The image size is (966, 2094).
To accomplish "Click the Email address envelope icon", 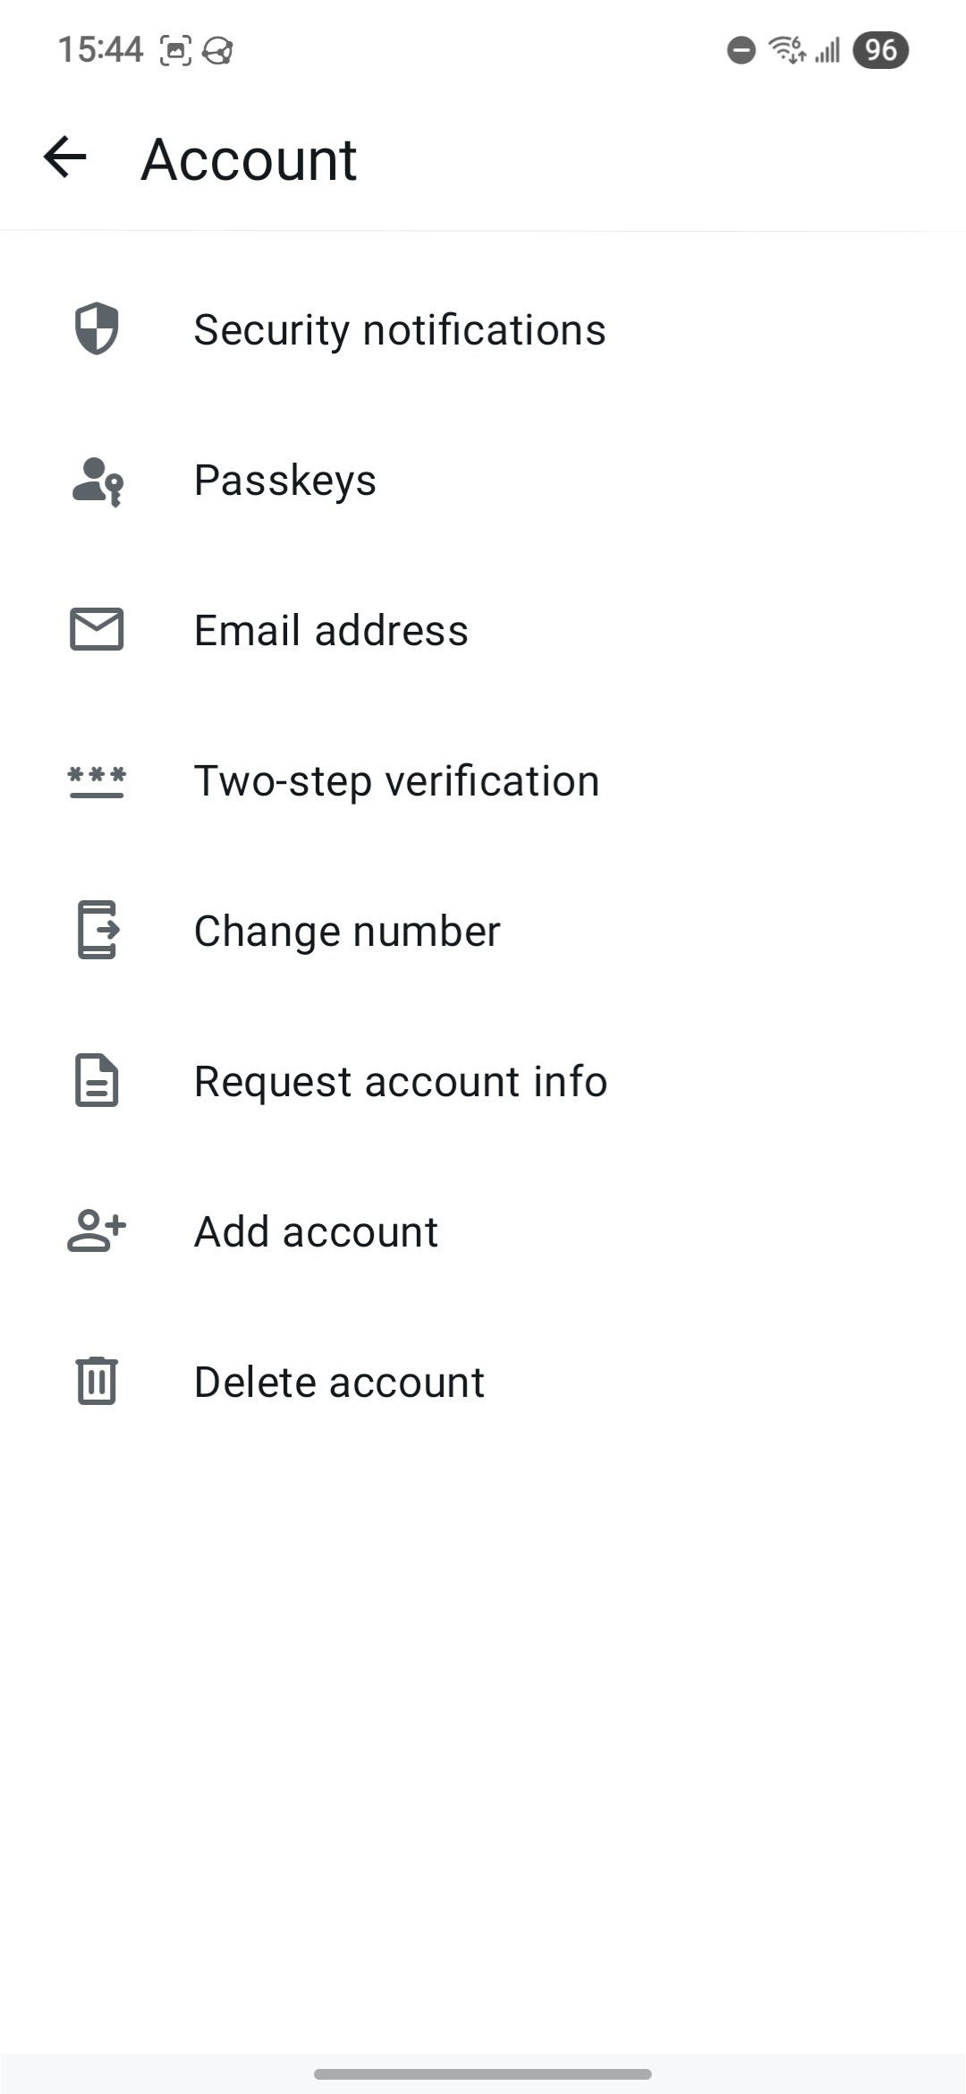I will tap(96, 630).
